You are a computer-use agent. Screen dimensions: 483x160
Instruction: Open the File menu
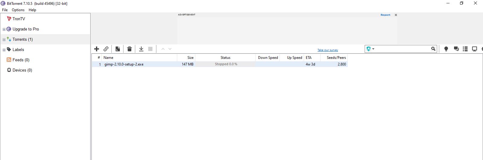click(5, 10)
